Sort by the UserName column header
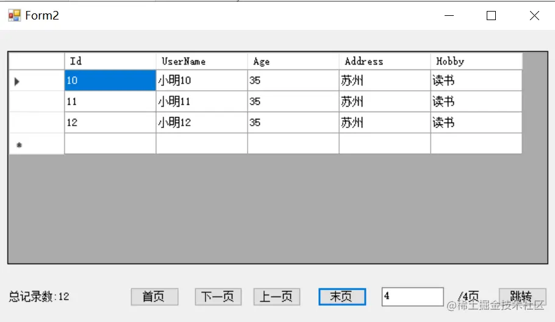This screenshot has width=555, height=322. coord(202,61)
